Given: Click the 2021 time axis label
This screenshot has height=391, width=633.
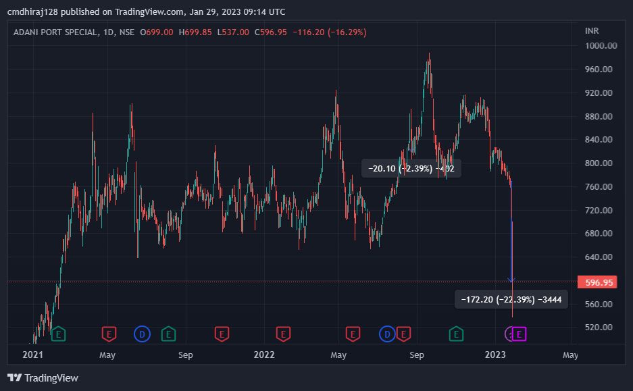Looking at the screenshot, I should [32, 355].
